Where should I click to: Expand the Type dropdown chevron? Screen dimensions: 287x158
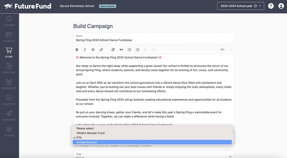pos(230,156)
